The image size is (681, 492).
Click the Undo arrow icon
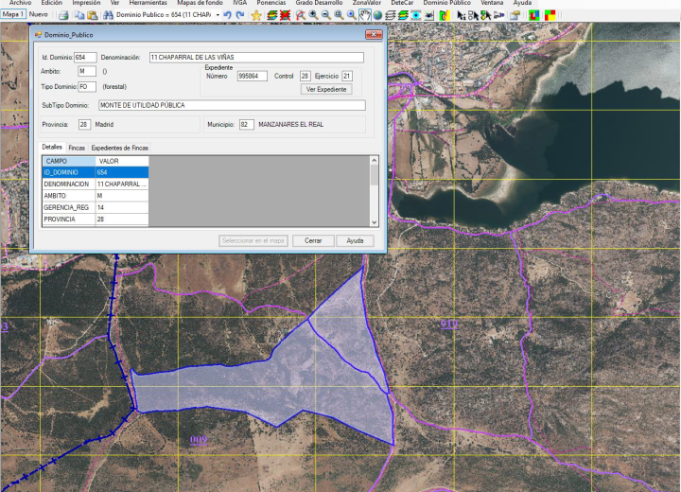point(227,16)
